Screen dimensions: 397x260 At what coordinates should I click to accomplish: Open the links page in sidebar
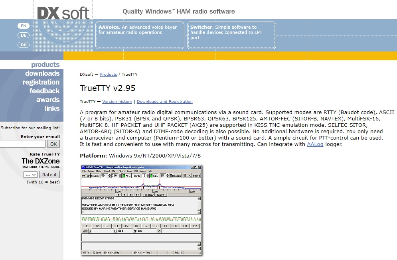(52, 108)
